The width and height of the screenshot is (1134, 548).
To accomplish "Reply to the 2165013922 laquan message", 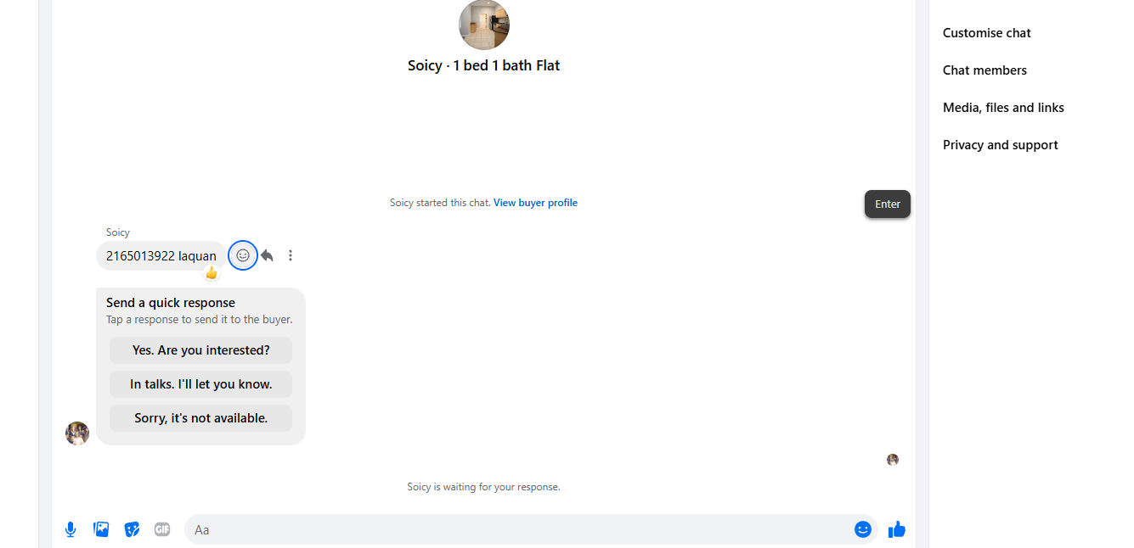I will coord(267,255).
